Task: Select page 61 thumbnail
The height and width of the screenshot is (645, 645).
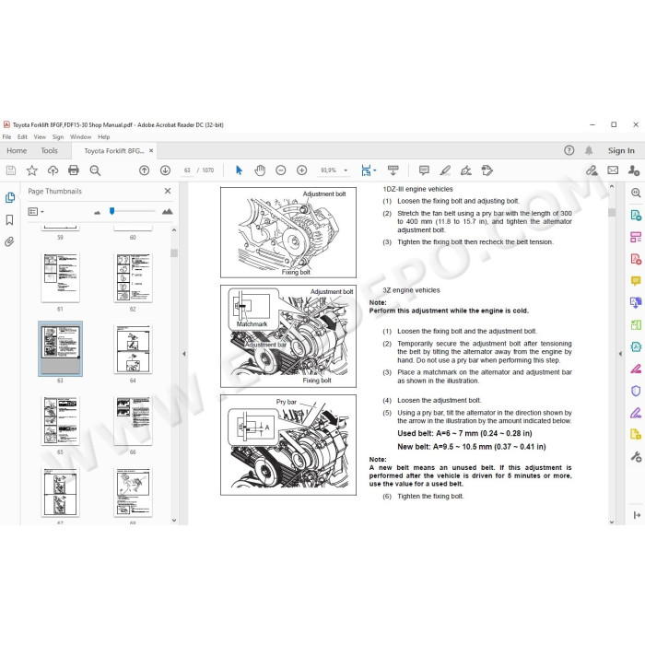Action: click(60, 278)
